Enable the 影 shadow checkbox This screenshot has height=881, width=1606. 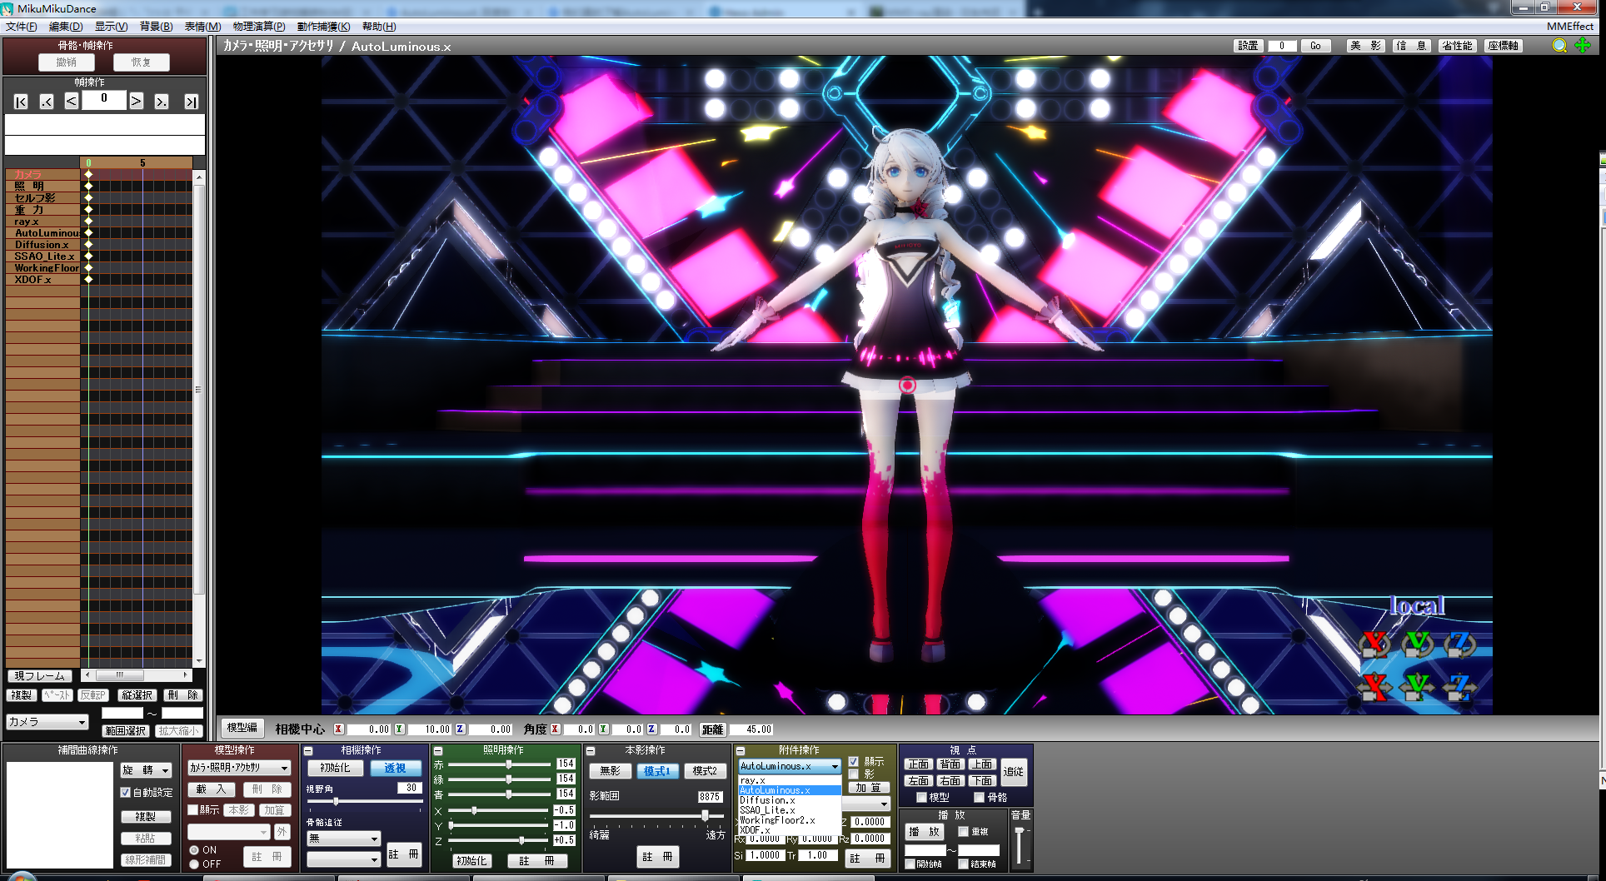click(x=853, y=774)
